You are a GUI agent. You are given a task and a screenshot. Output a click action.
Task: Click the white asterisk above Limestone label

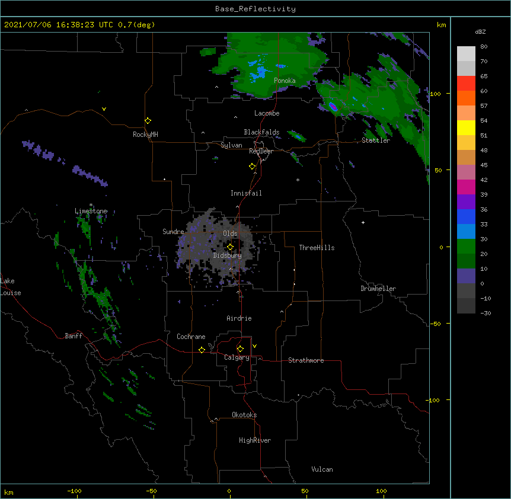coord(91,205)
